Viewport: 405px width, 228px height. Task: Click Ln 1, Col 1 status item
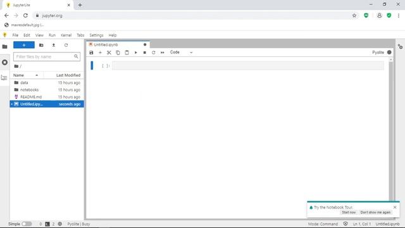361,224
